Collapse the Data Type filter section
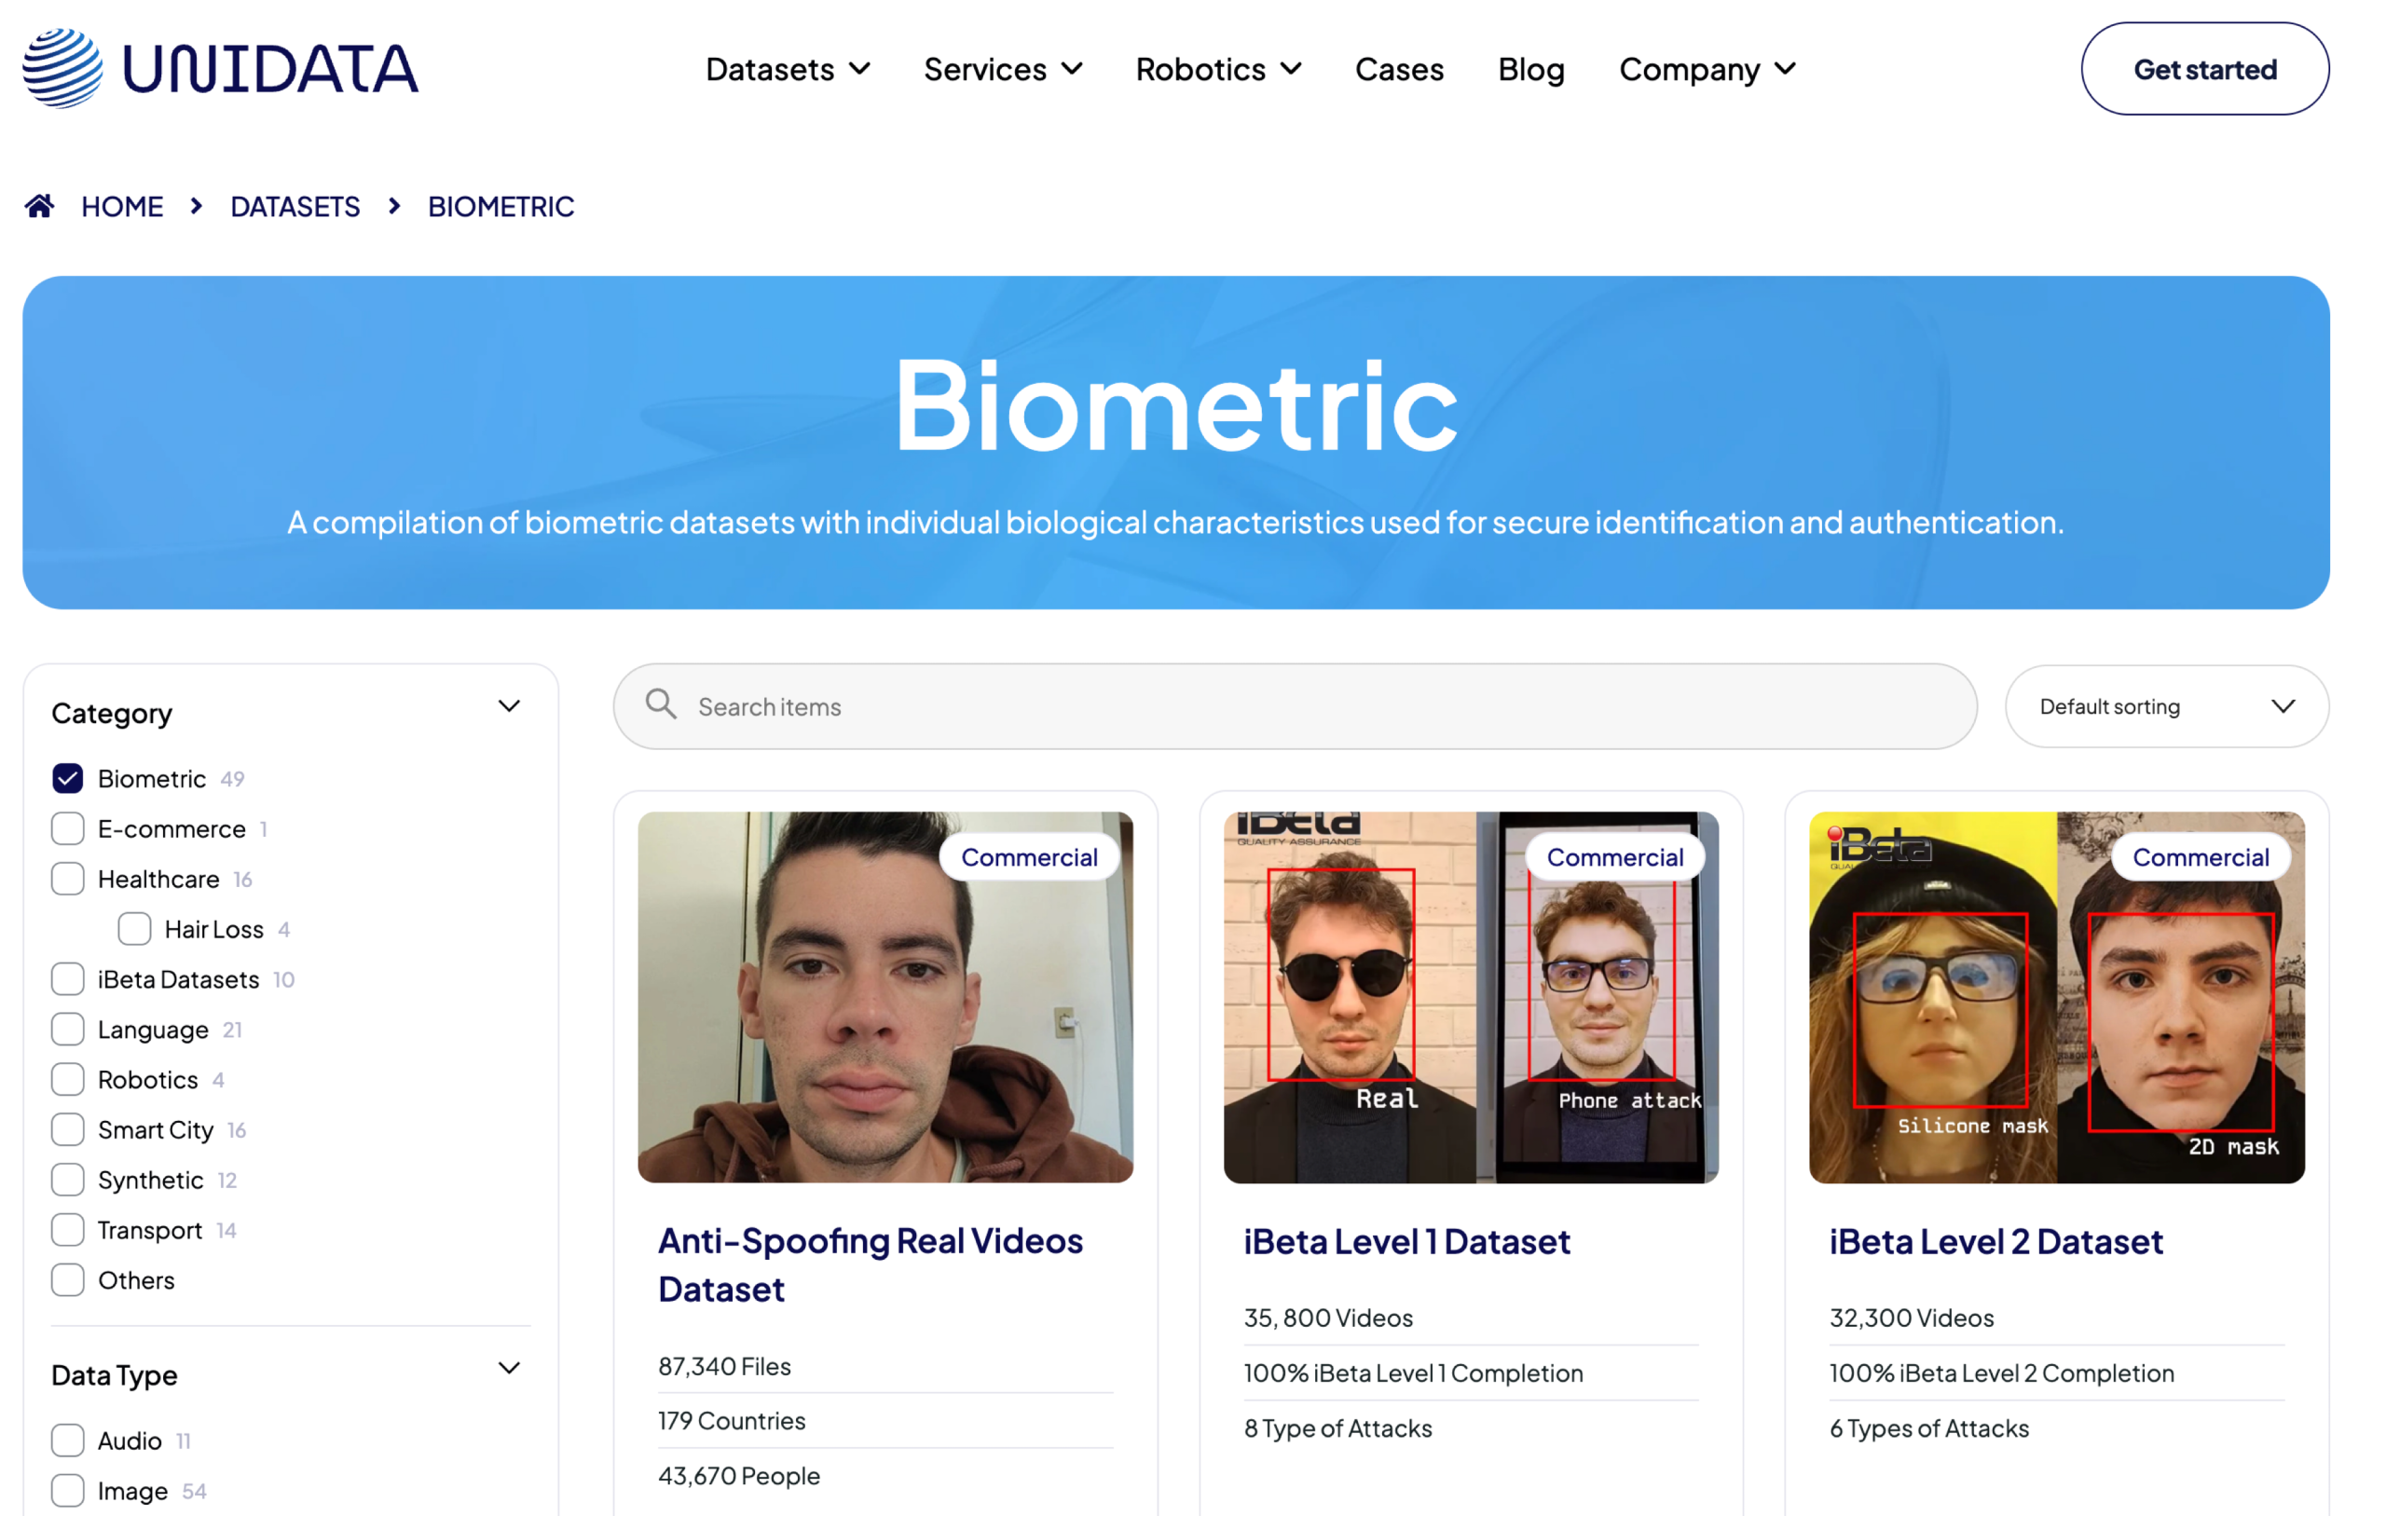This screenshot has height=1516, width=2386. click(x=509, y=1369)
